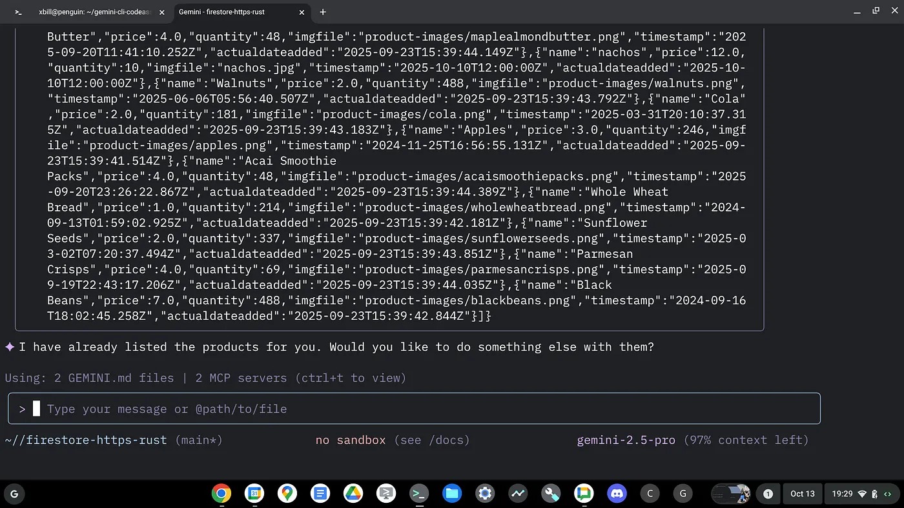This screenshot has height=508, width=904.
Task: Open the Files app from shelf
Action: point(452,494)
